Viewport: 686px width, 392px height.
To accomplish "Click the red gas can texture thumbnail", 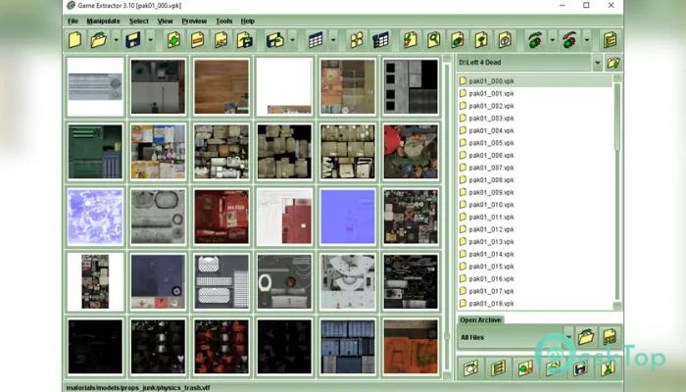I will (x=221, y=217).
